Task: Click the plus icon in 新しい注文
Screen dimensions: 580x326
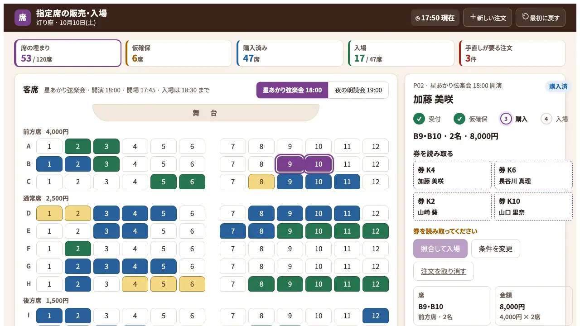Action: [x=473, y=17]
